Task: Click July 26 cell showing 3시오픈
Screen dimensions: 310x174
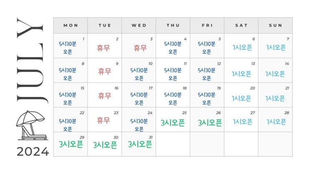Action: (207, 122)
